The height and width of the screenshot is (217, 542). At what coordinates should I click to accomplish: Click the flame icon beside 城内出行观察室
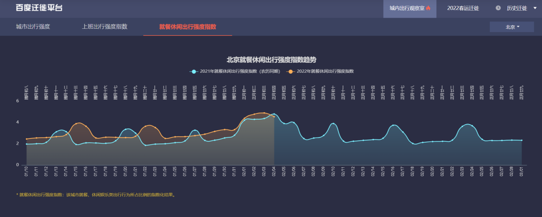coord(428,8)
